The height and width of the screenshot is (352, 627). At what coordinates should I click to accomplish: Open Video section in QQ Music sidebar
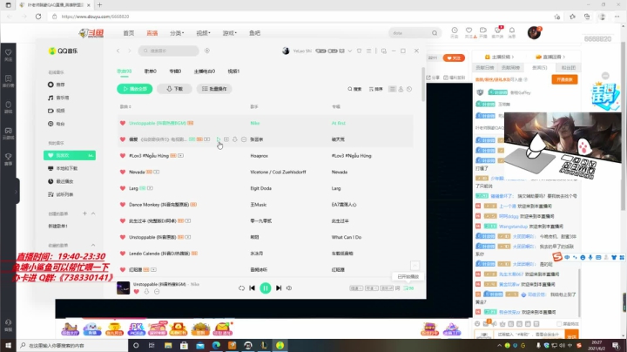(57, 111)
